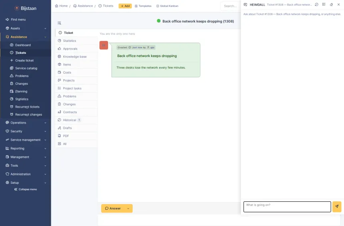Click the Problems tab warning icon
The width and height of the screenshot is (344, 226).
click(59, 96)
